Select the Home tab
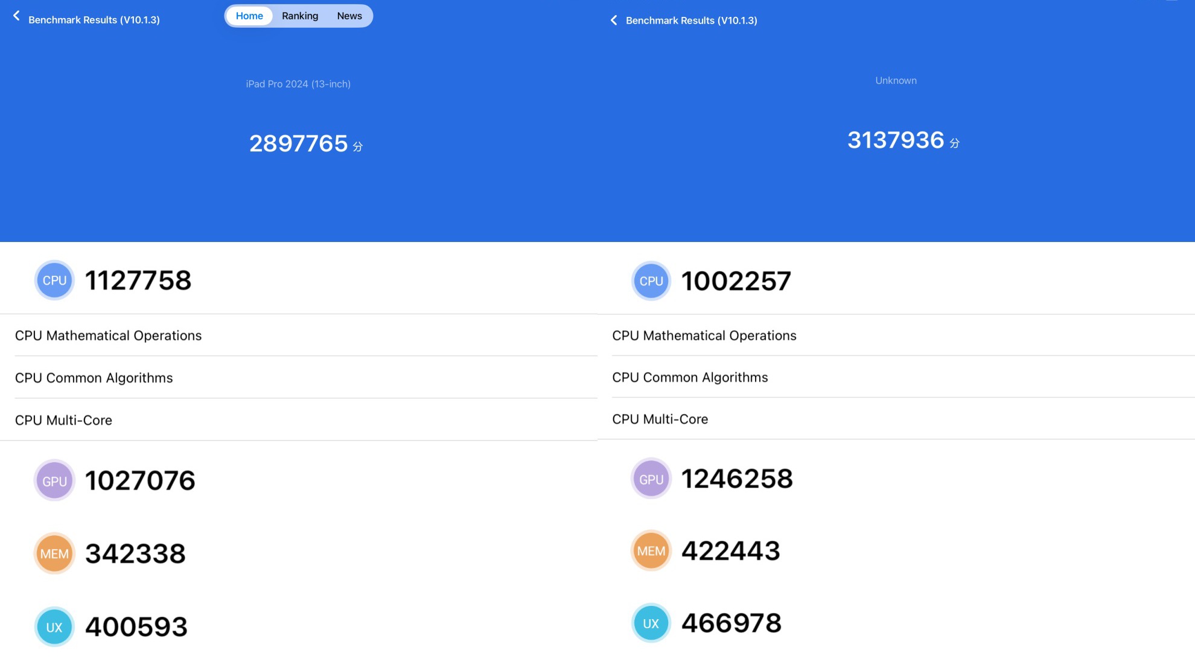Viewport: 1195px width, 662px height. [x=249, y=16]
